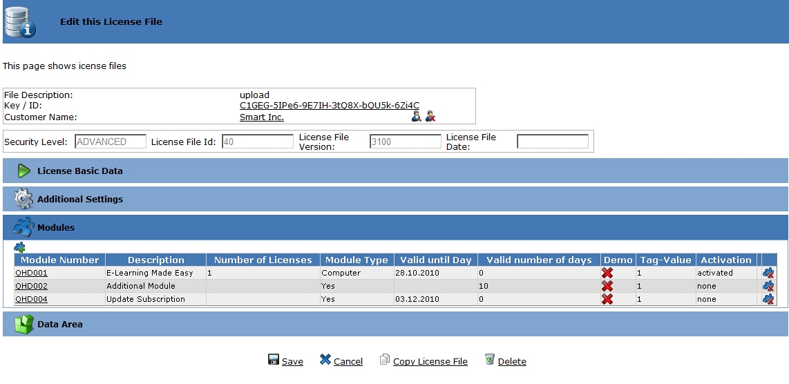Click the License File Date field
The height and width of the screenshot is (384, 789).
pos(553,142)
